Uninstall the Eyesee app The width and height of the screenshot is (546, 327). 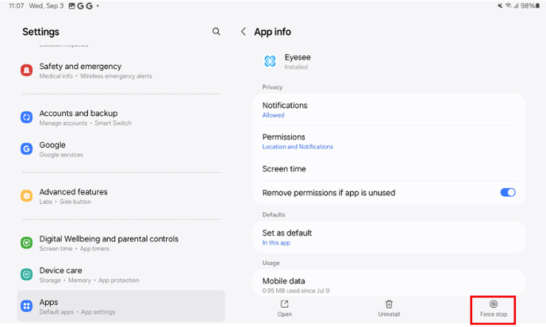click(389, 309)
